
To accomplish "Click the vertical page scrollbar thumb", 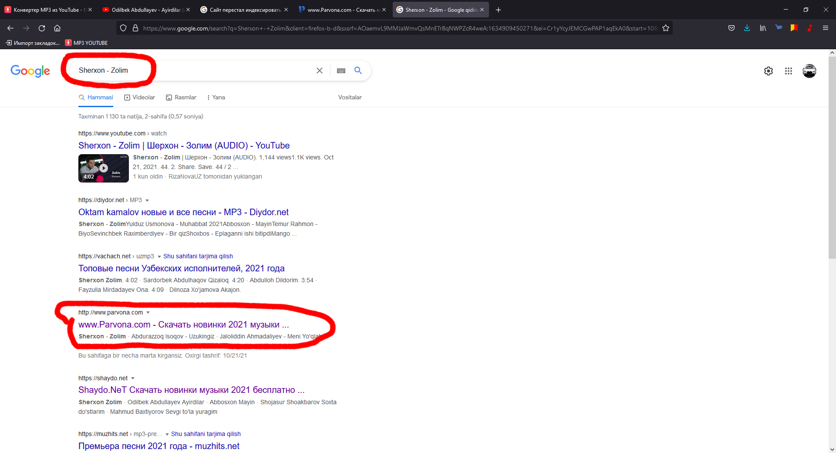I will (832, 157).
